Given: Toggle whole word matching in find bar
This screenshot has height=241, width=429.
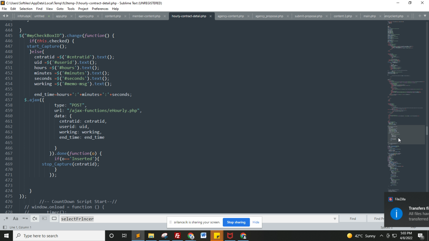Looking at the screenshot, I should pyautogui.click(x=25, y=219).
